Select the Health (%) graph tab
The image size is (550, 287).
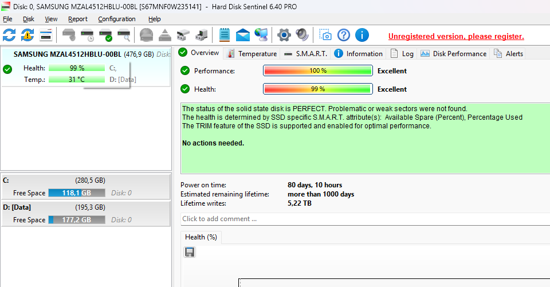coord(201,237)
